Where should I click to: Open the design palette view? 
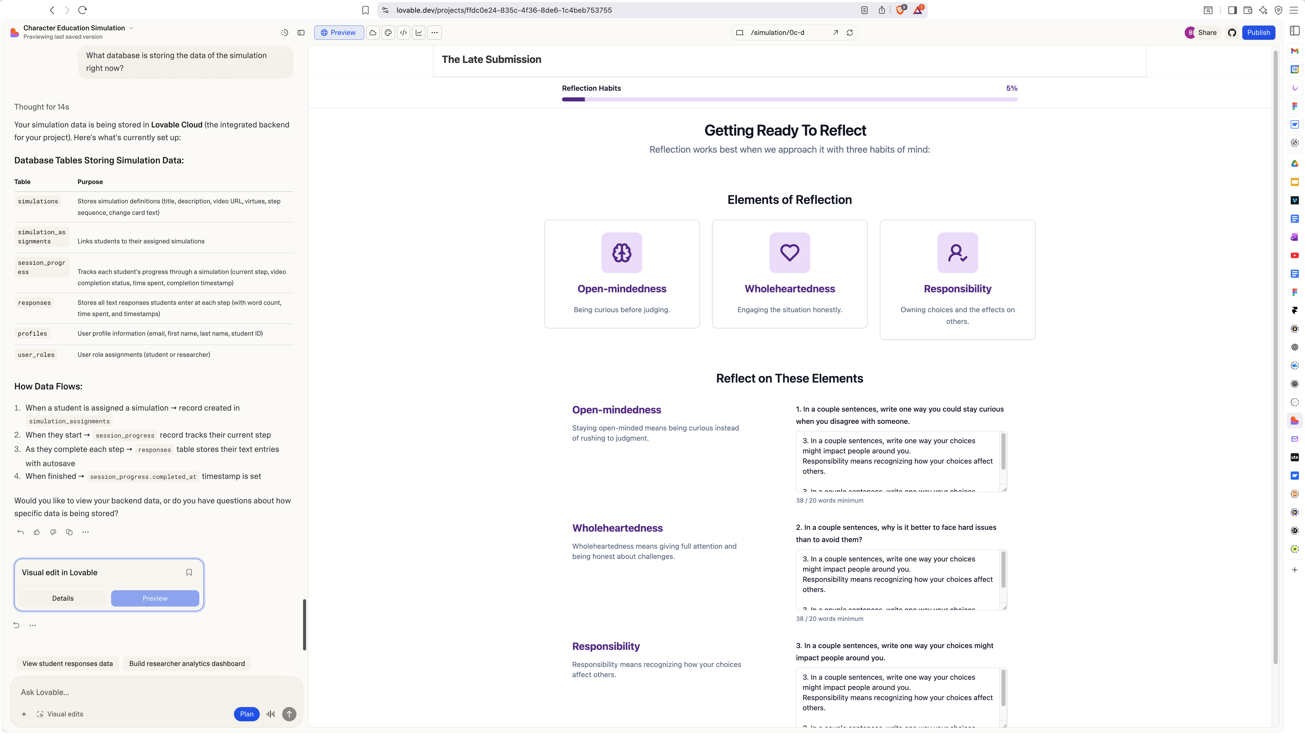coord(388,32)
